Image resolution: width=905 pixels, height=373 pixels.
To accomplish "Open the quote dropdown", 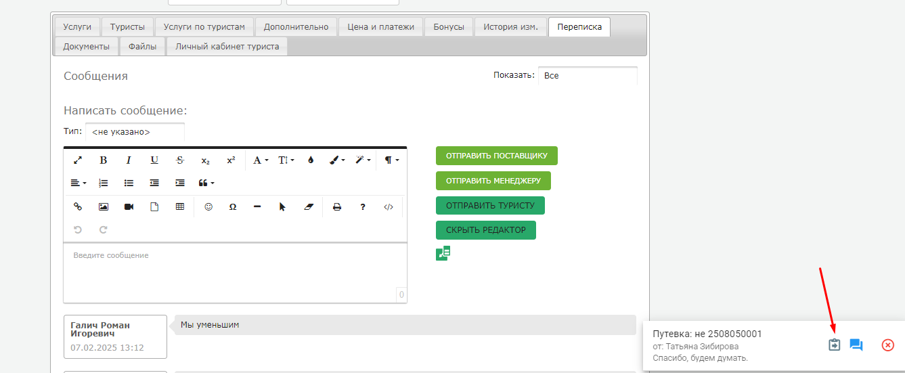I will click(206, 183).
